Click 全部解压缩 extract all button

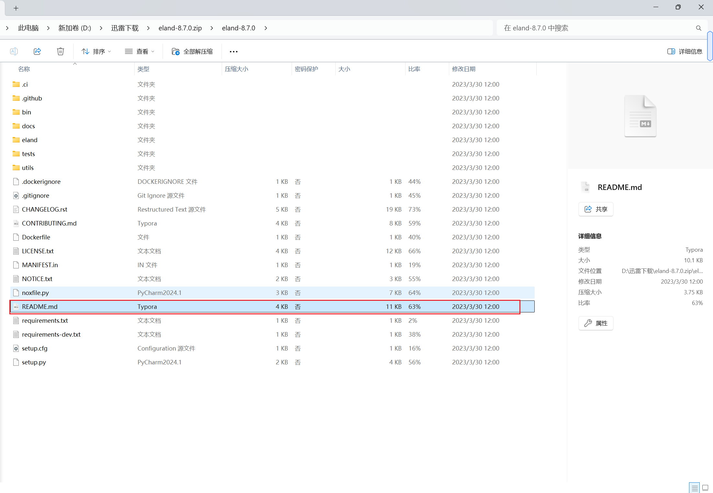click(x=192, y=51)
